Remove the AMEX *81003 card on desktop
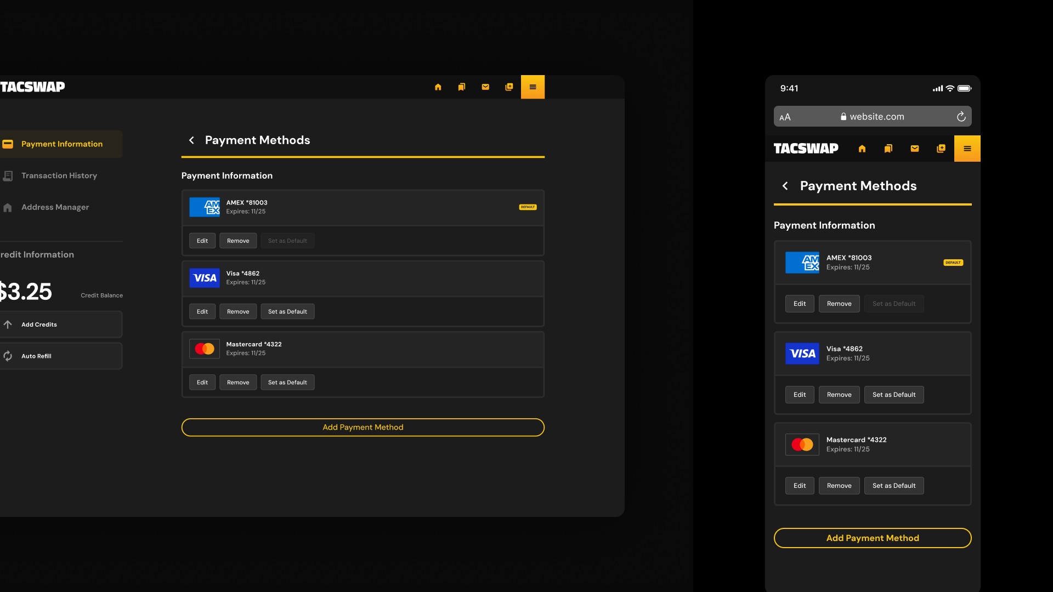This screenshot has width=1053, height=592. click(238, 241)
